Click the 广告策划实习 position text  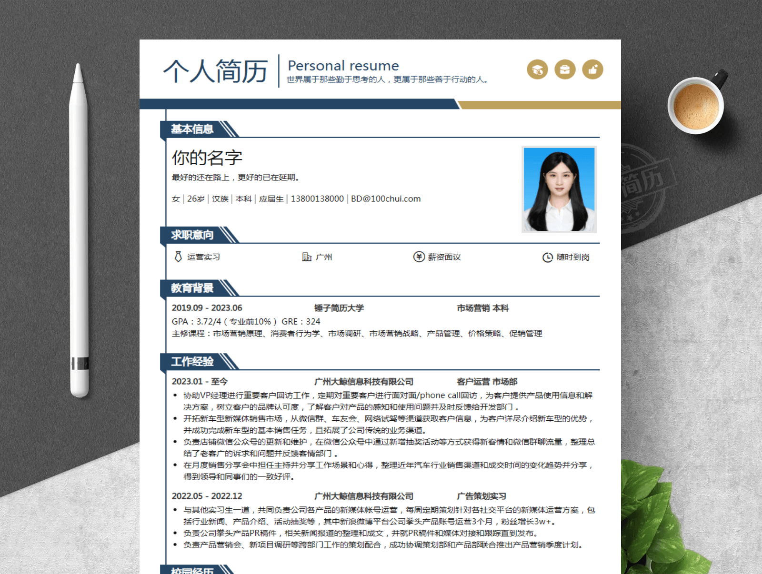click(481, 496)
